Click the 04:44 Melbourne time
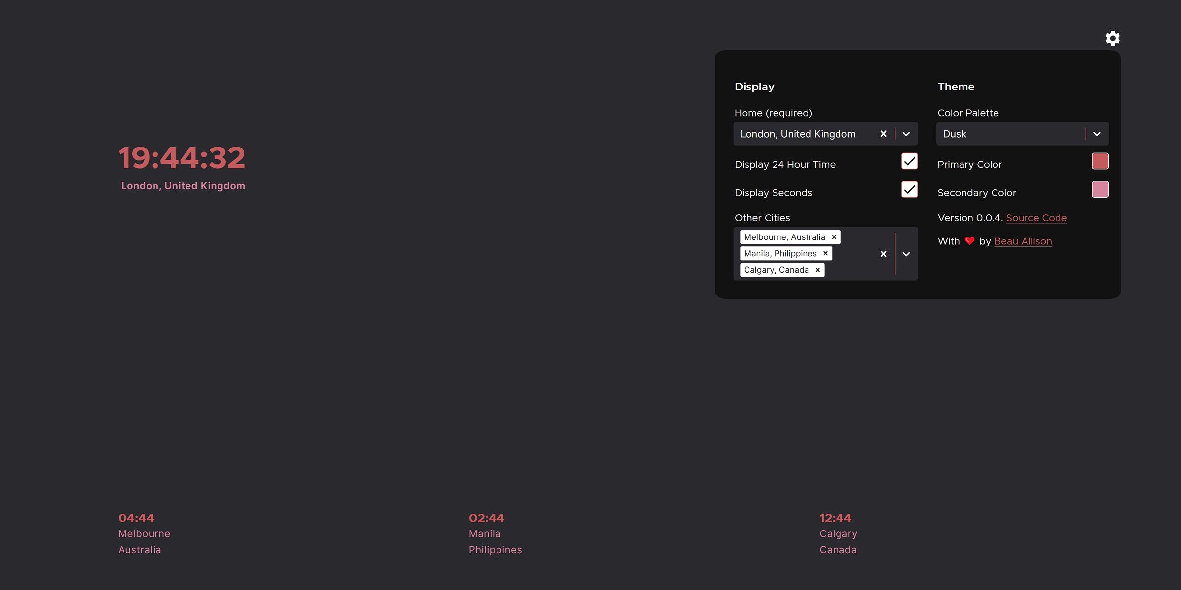The height and width of the screenshot is (590, 1181). pyautogui.click(x=136, y=518)
